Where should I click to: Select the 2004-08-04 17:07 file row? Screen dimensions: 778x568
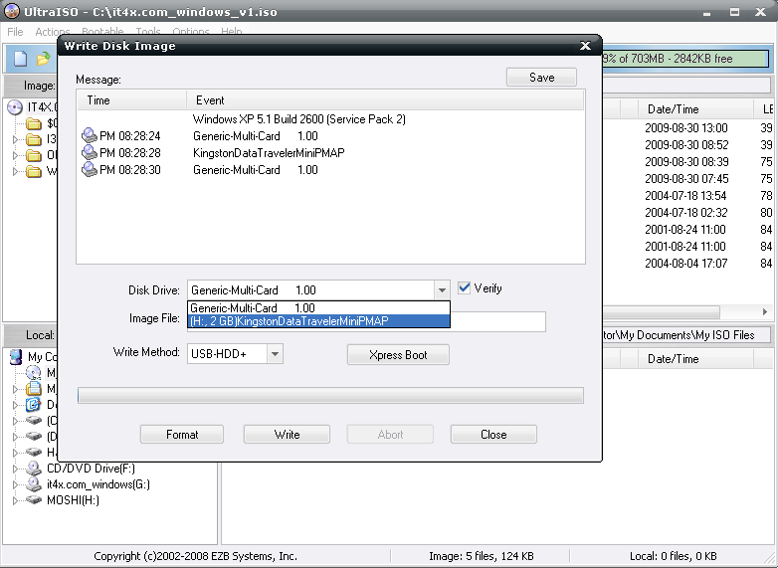tap(686, 263)
